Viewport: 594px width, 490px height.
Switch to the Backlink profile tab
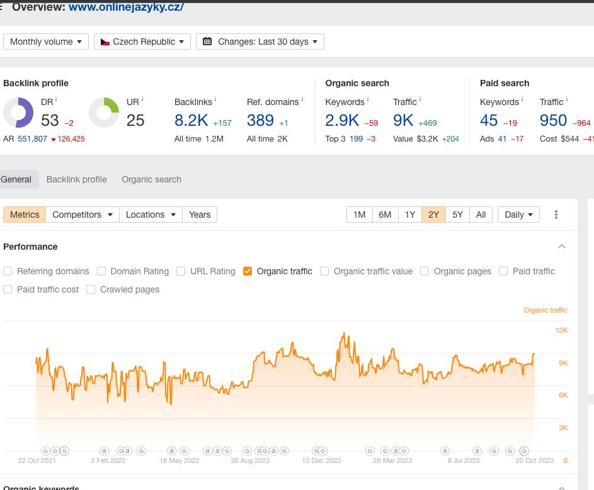pyautogui.click(x=76, y=179)
